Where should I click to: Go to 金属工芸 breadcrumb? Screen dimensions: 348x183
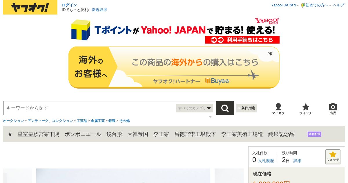[x=98, y=121]
